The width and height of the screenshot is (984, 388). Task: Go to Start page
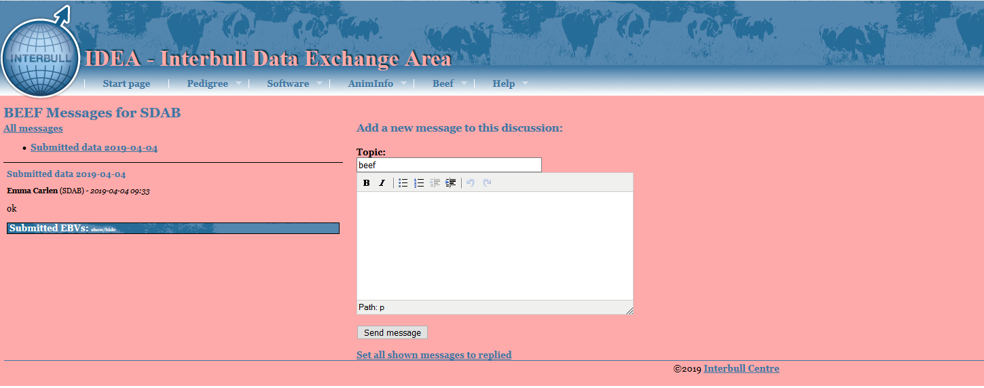click(x=126, y=84)
